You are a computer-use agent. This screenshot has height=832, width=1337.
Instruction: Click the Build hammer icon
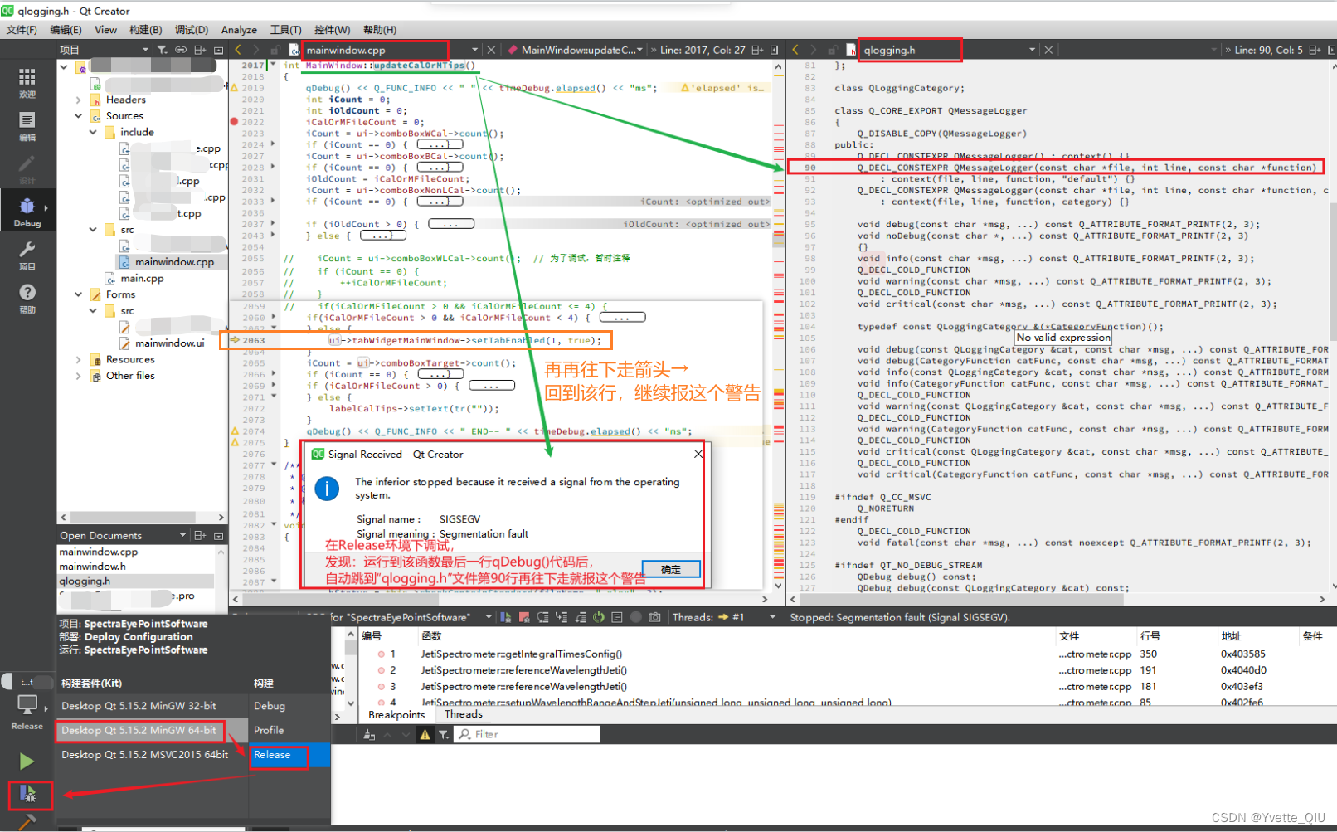tap(27, 821)
